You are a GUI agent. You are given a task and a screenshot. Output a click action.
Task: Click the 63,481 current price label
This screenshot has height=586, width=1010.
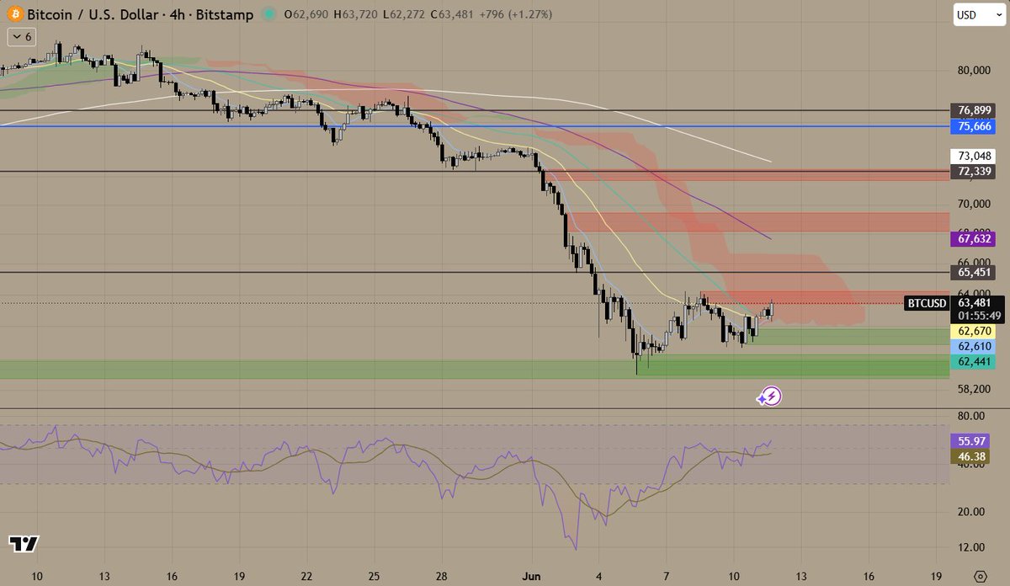click(974, 303)
